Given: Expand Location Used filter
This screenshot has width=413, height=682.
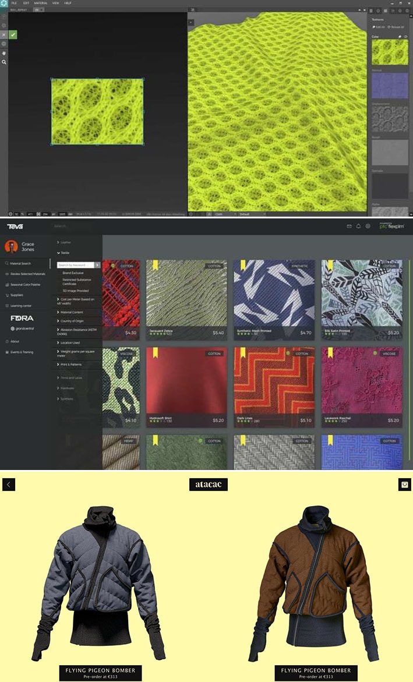Looking at the screenshot, I should [68, 342].
